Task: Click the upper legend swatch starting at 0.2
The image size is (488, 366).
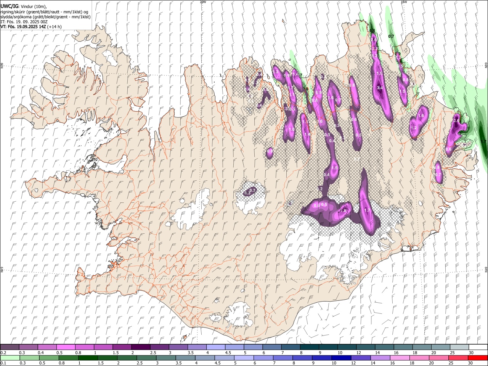Action: (10, 347)
